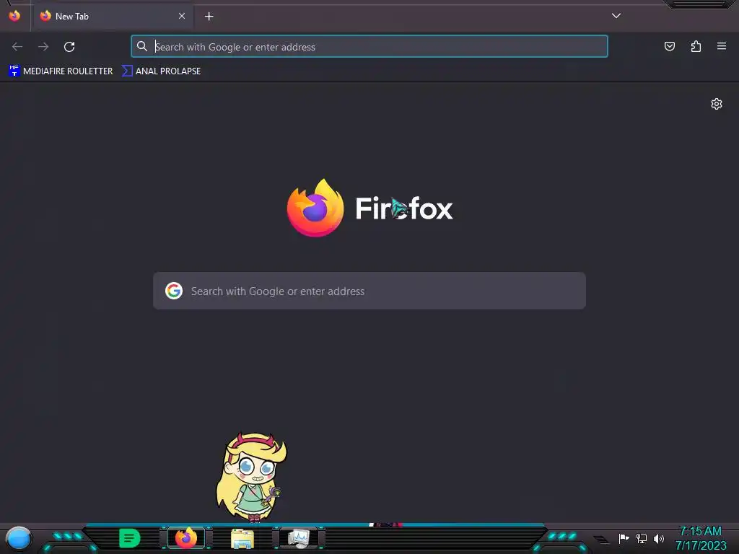739x554 pixels.
Task: Open the network tray icon
Action: (x=641, y=538)
